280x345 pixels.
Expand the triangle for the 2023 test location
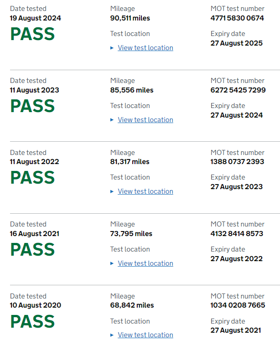(112, 120)
